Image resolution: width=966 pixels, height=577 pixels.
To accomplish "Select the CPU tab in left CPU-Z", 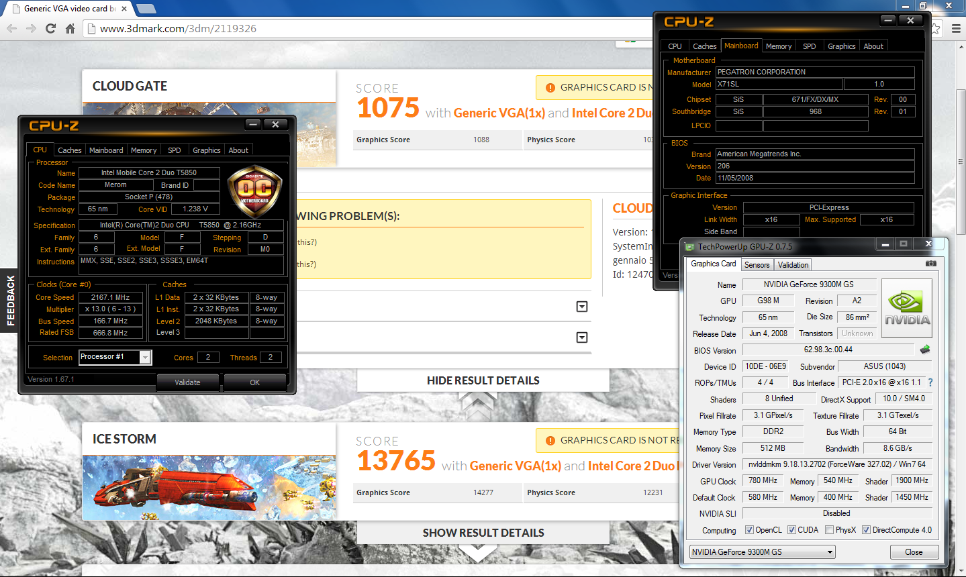I will point(40,150).
